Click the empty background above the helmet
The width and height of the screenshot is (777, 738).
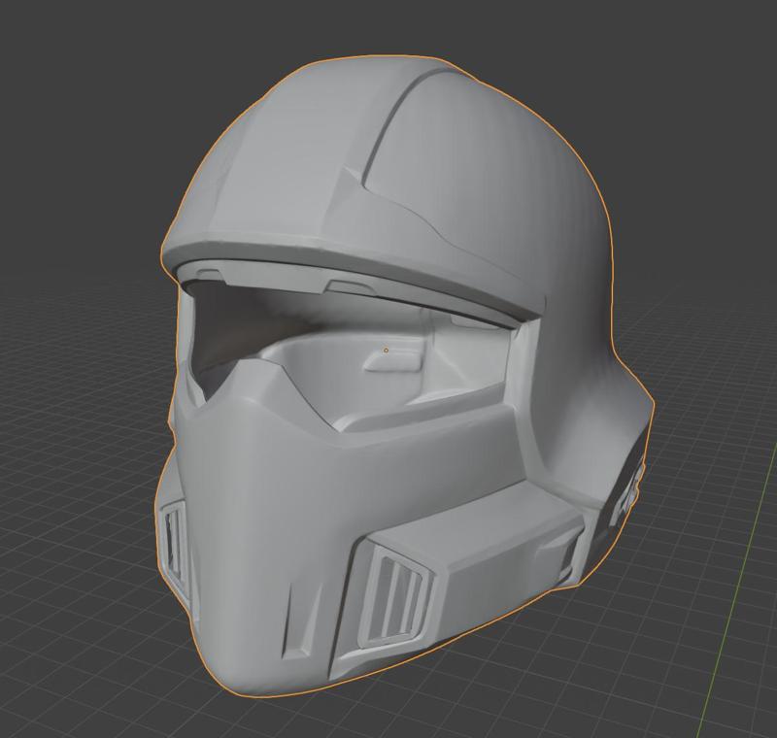pos(388,24)
